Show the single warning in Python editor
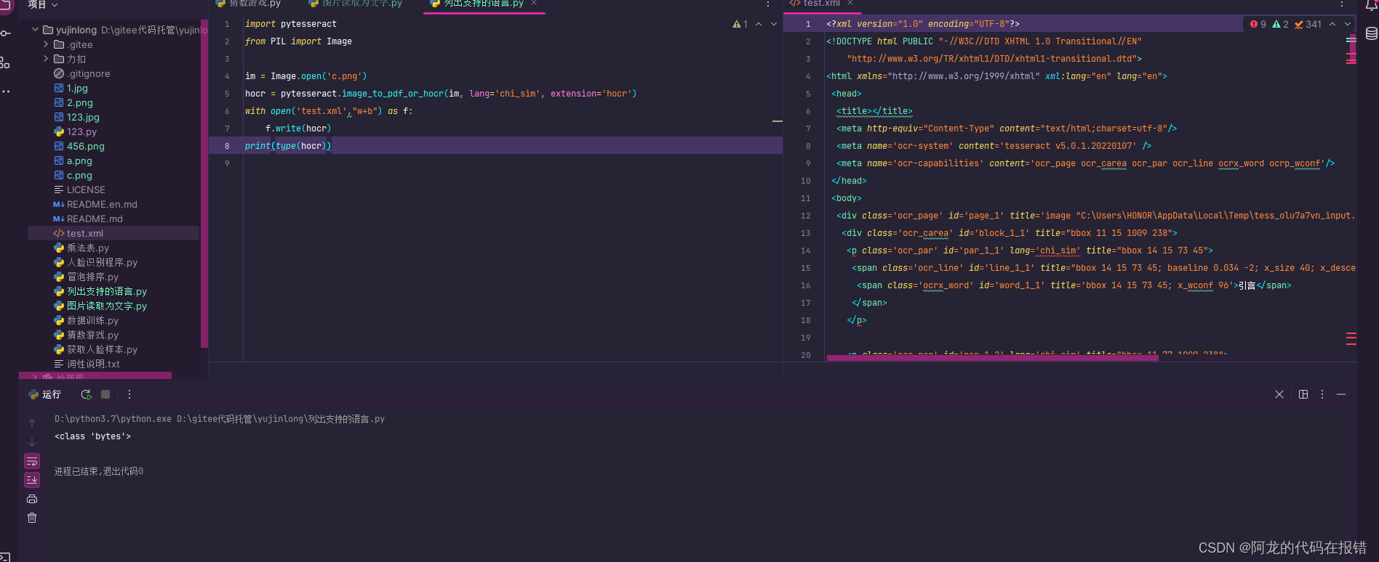The height and width of the screenshot is (562, 1379). coord(740,24)
